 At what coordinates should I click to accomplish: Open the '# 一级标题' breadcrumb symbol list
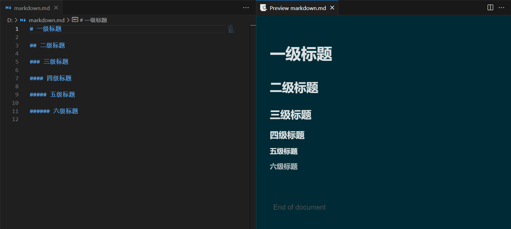[x=94, y=20]
